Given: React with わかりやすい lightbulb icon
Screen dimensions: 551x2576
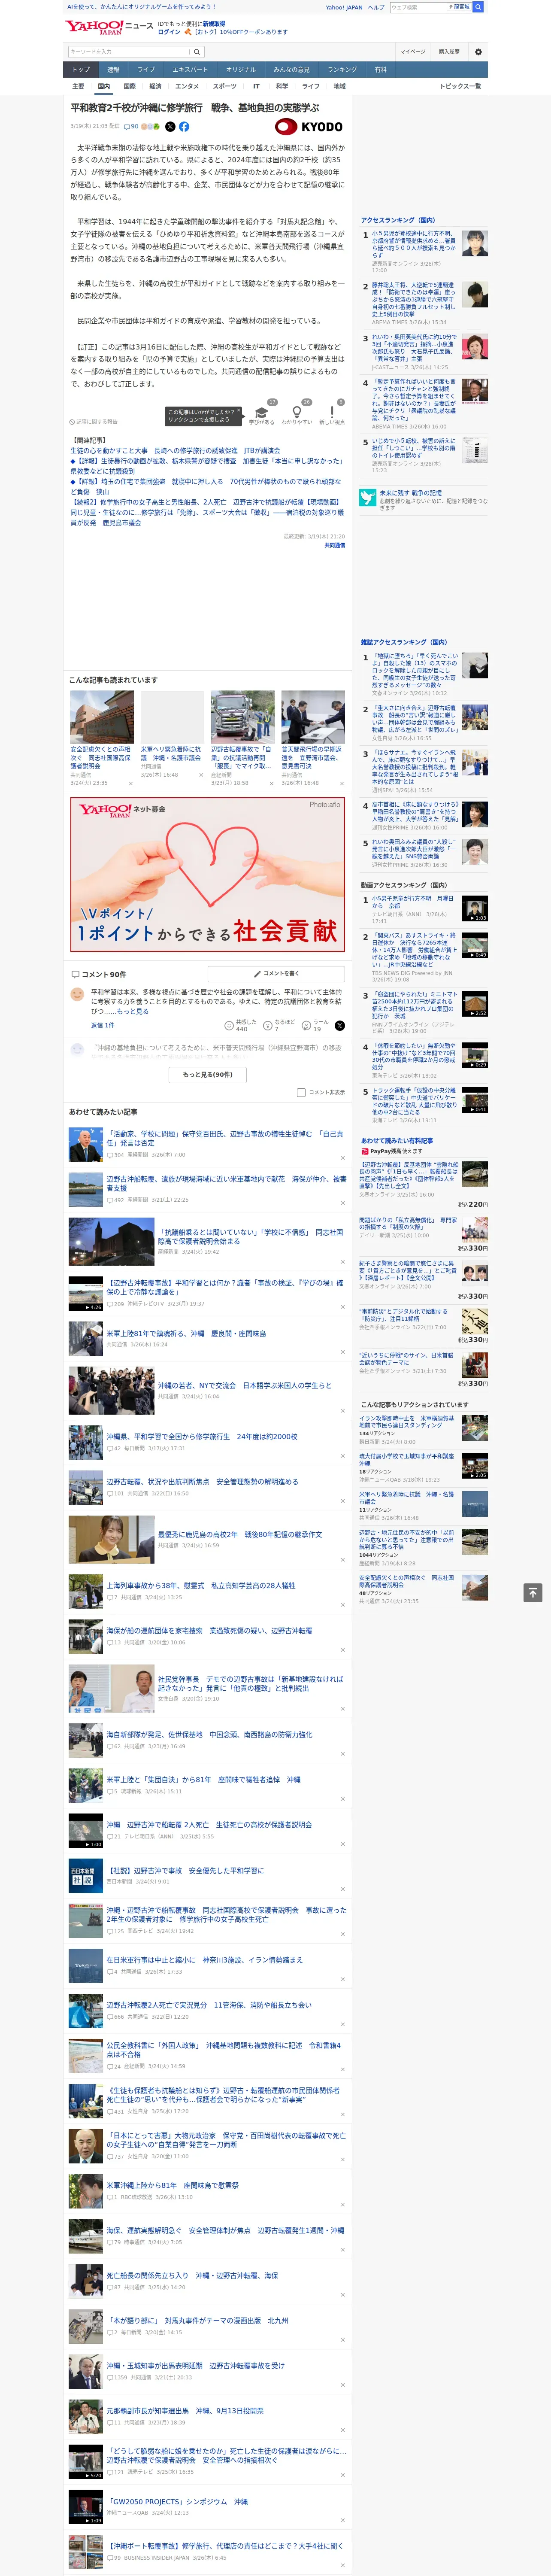Looking at the screenshot, I should pos(297,412).
